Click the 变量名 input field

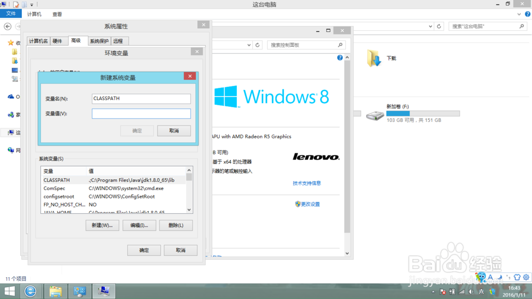tap(141, 98)
